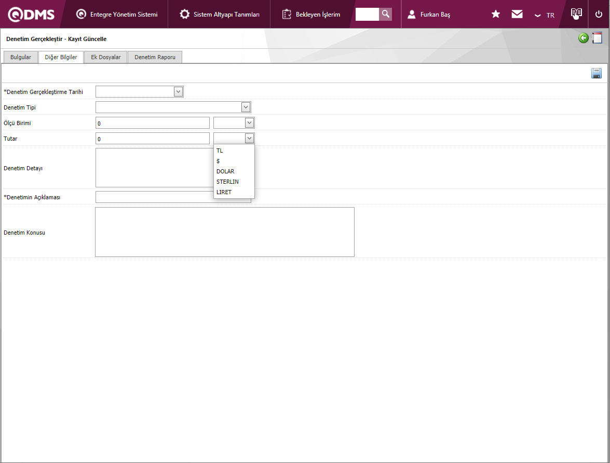This screenshot has height=463, width=610.
Task: Click the notepad icon beside back arrow
Action: point(597,38)
